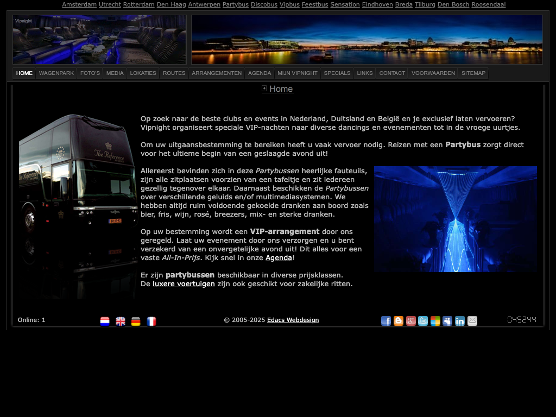Share via the Google Plus icon
This screenshot has width=556, height=417.
click(x=411, y=321)
